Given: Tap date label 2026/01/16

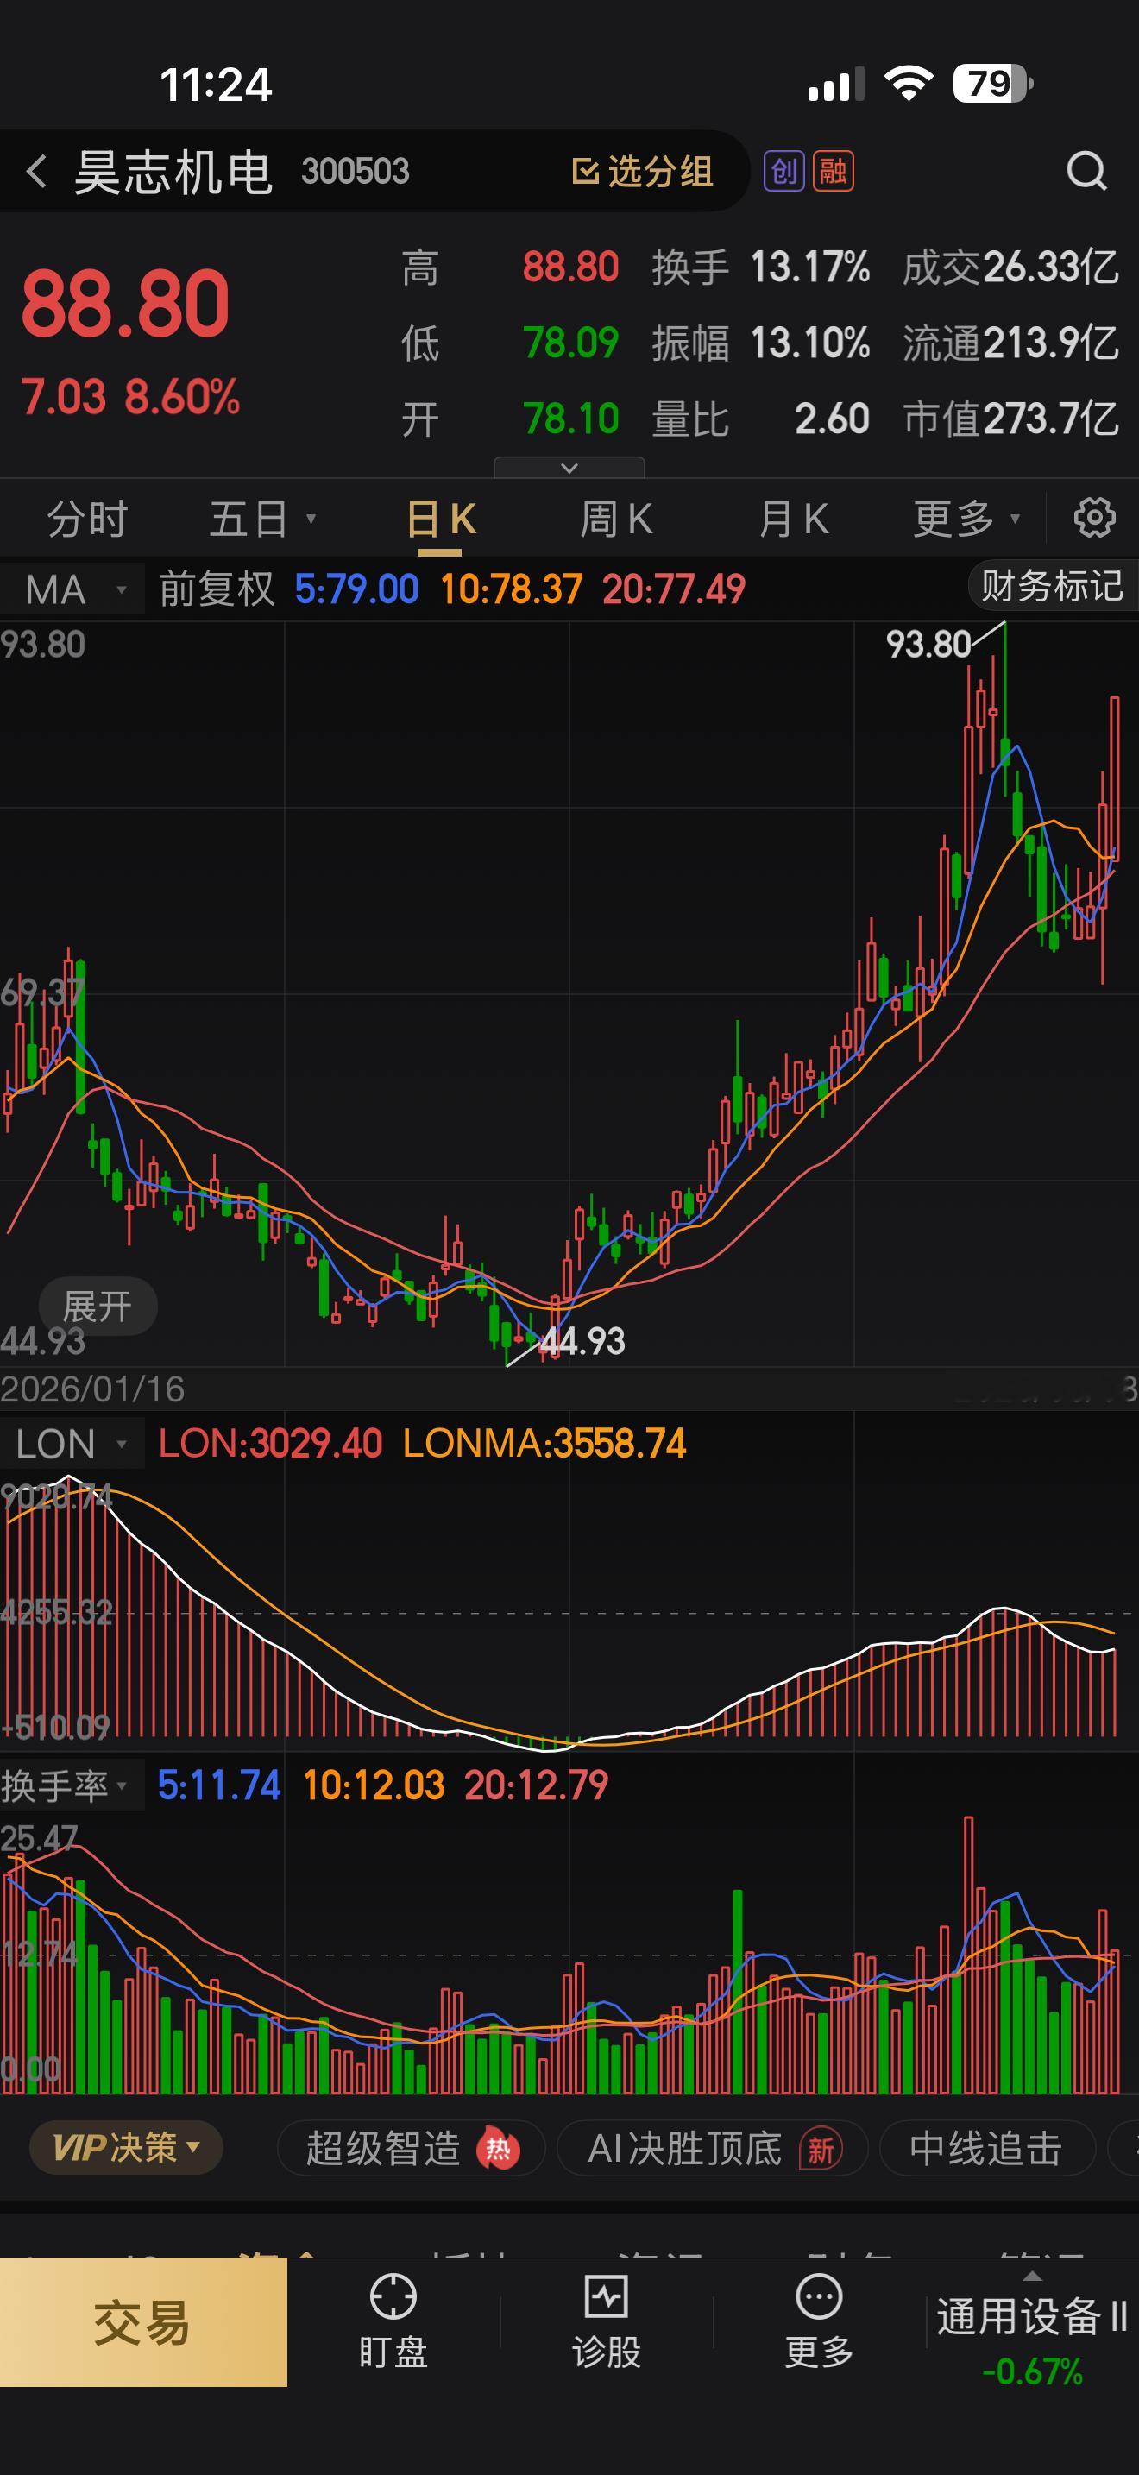Looking at the screenshot, I should pyautogui.click(x=92, y=1389).
